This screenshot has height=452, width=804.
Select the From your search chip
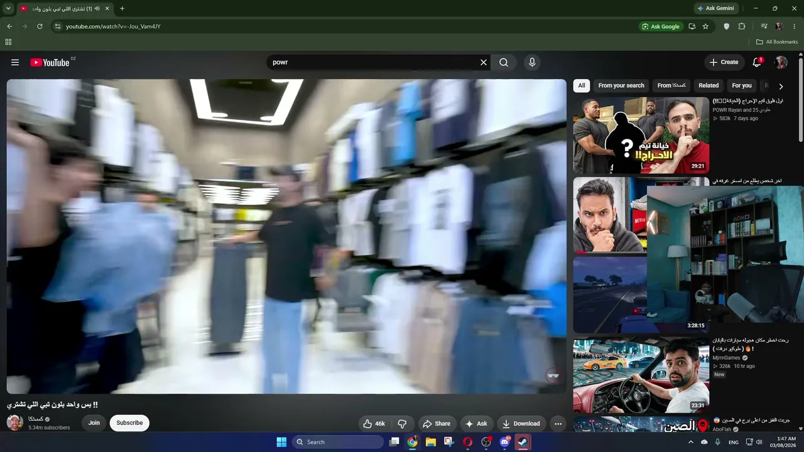[x=621, y=85]
